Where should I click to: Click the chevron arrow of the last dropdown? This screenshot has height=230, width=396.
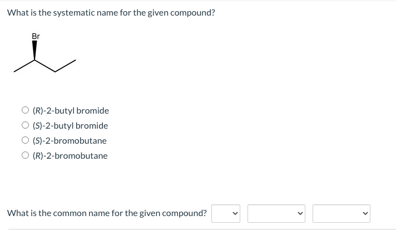(x=365, y=214)
